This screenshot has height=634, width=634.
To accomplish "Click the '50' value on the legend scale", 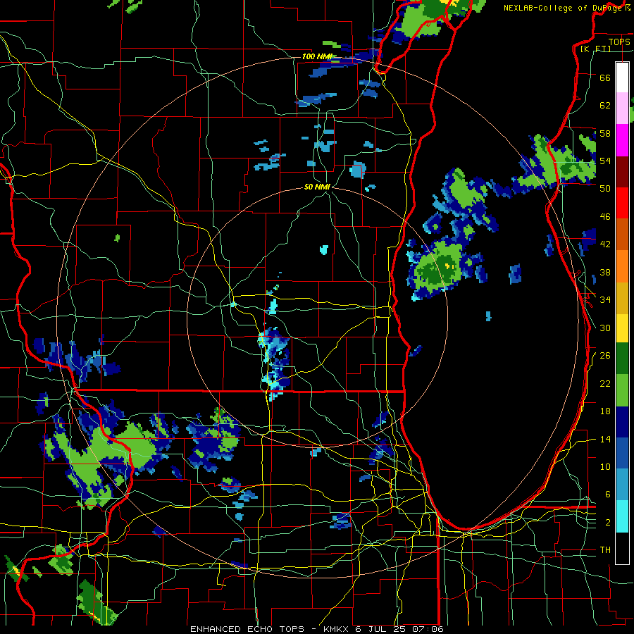I will click(605, 188).
